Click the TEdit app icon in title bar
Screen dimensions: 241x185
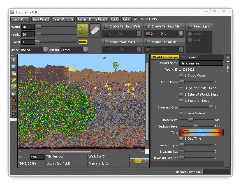point(12,12)
